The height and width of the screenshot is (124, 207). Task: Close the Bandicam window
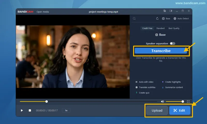point(189,11)
